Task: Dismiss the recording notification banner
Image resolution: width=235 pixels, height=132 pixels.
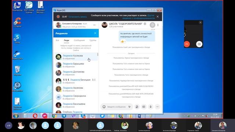Action: 158,16
